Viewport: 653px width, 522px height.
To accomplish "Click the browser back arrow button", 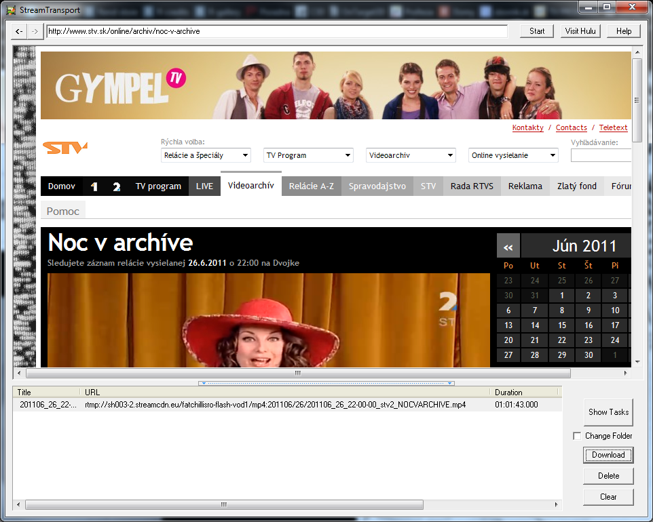I will pyautogui.click(x=19, y=31).
